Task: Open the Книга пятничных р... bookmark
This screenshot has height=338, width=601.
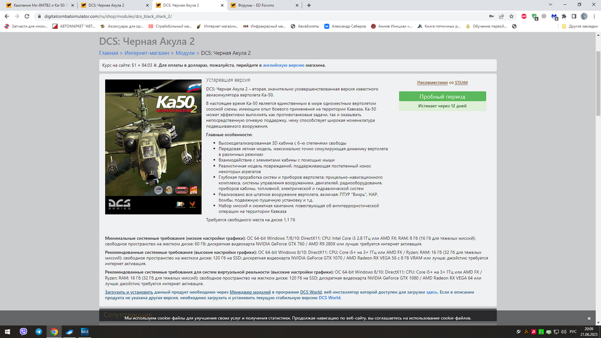Action: point(439,26)
